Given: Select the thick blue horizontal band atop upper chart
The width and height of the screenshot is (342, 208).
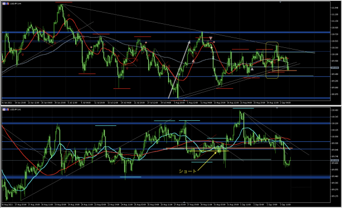Looking at the screenshot, I should (166, 32).
